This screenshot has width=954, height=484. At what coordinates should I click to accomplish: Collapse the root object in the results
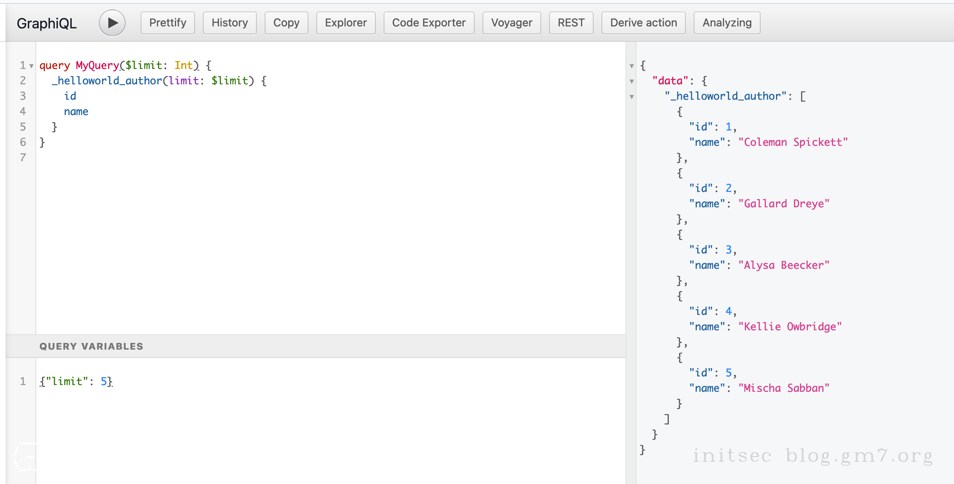pos(631,66)
